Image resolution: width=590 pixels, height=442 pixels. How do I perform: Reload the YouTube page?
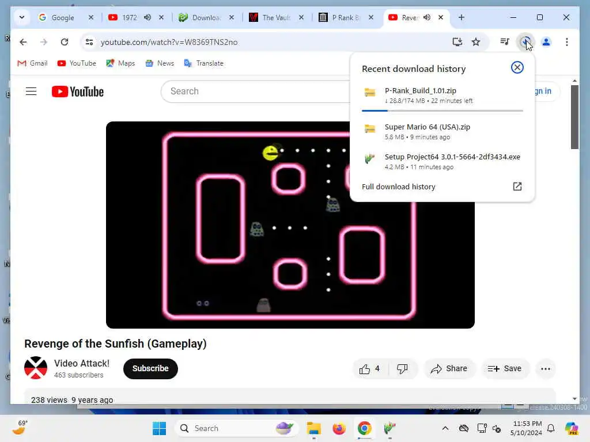tap(65, 42)
